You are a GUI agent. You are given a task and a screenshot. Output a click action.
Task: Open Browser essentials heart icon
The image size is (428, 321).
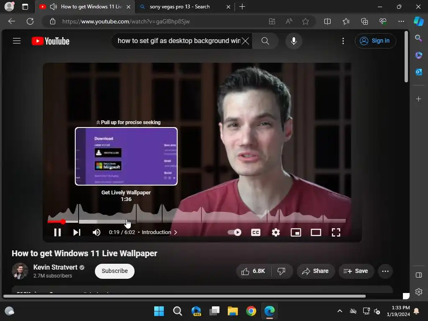click(383, 21)
